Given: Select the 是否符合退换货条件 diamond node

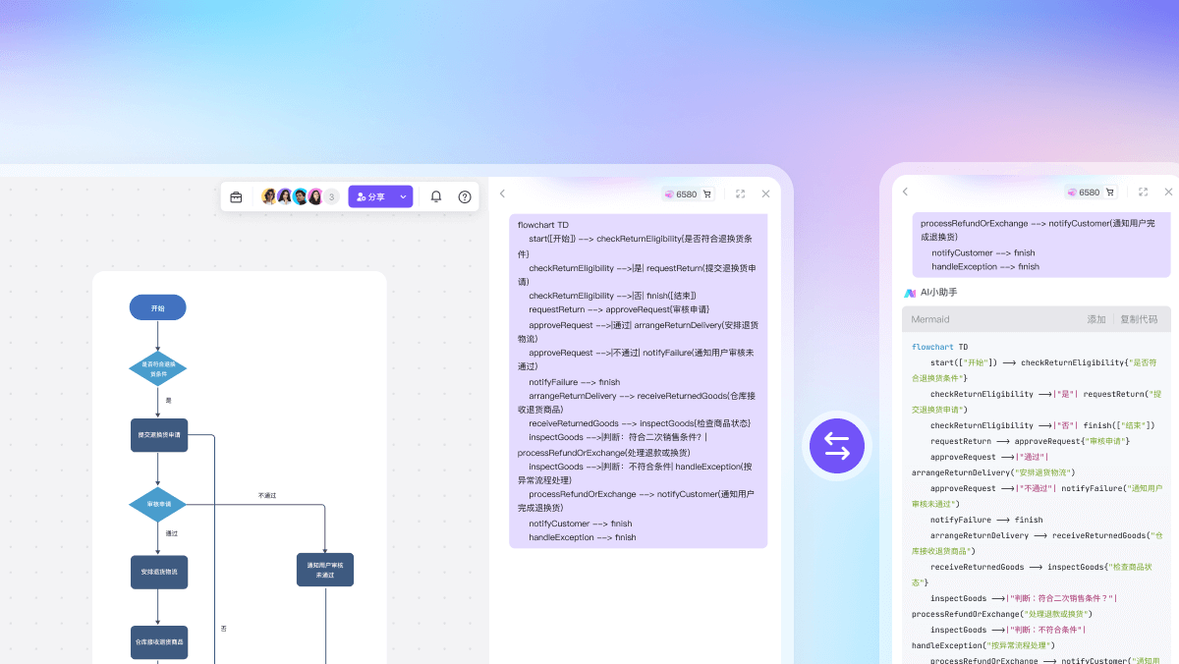Looking at the screenshot, I should 157,369.
